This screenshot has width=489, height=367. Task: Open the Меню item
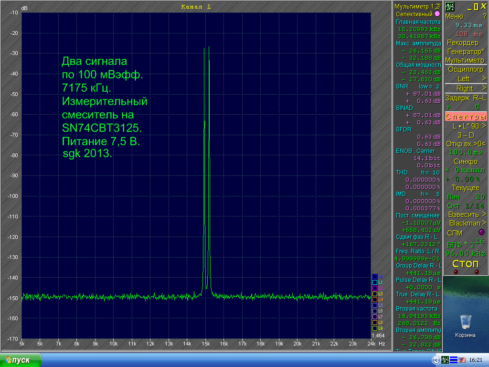[x=454, y=16]
